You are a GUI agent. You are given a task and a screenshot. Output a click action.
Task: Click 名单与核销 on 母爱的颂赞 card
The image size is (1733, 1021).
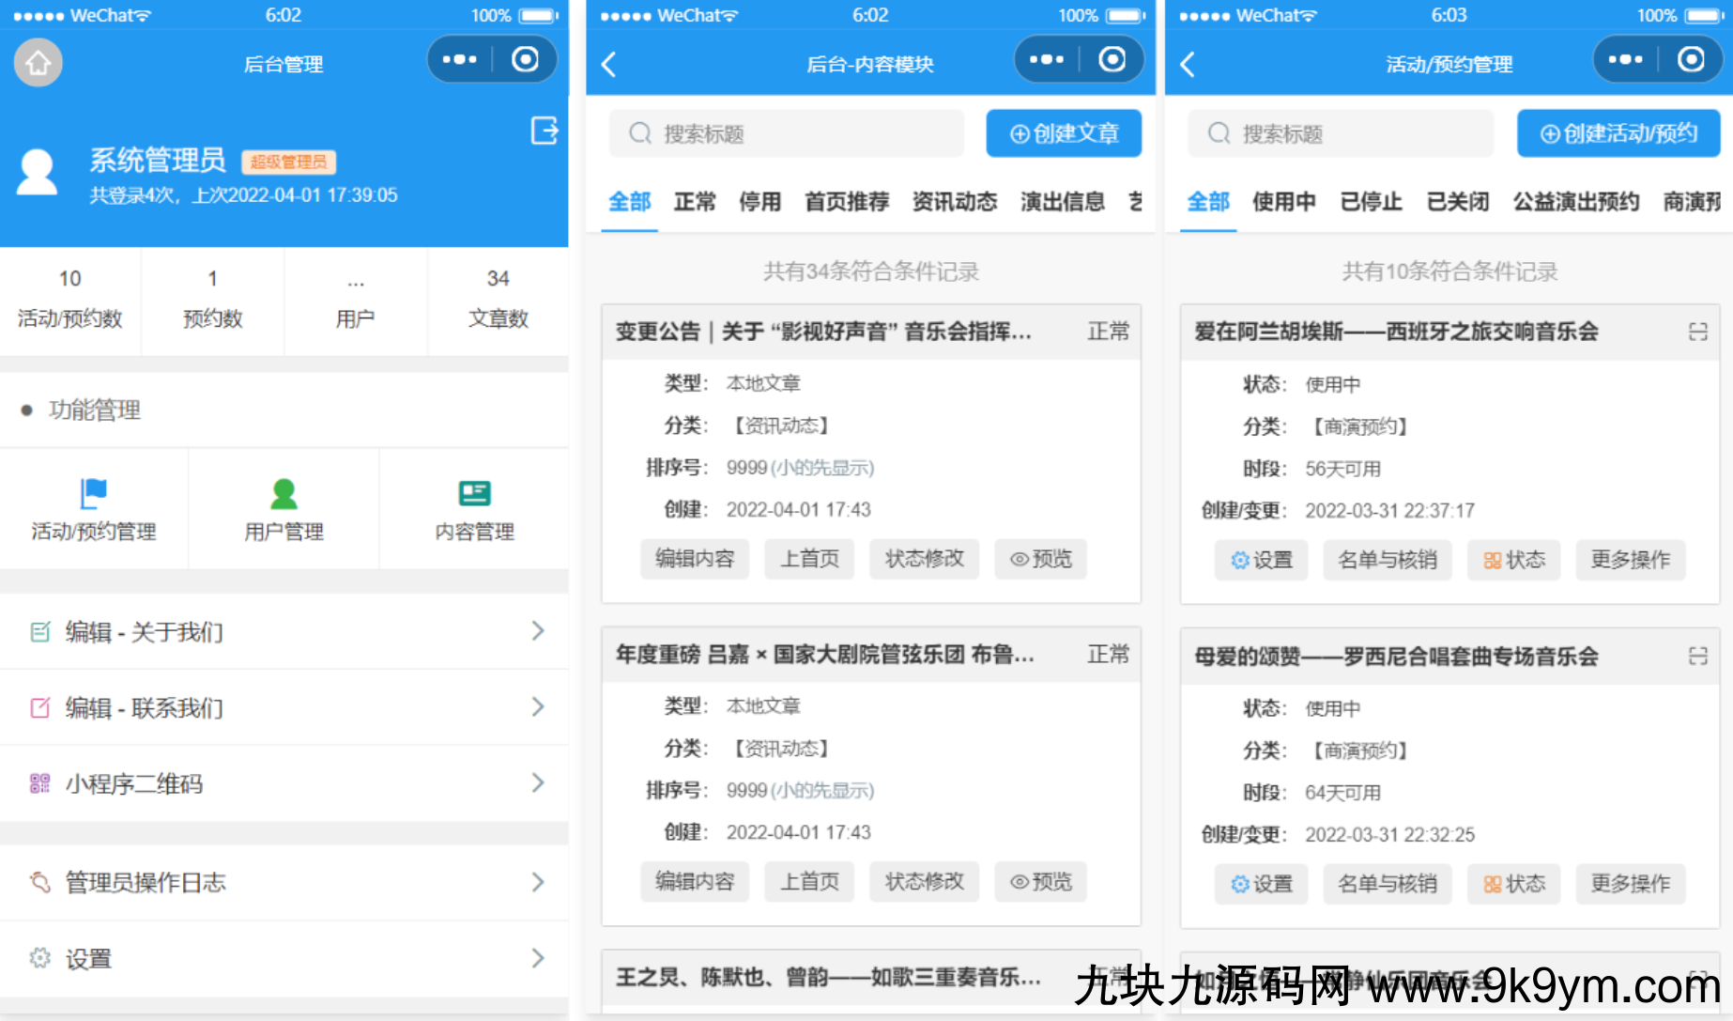pos(1387,884)
